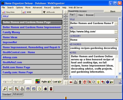Switch to the Browser tab
Image resolution: width=123 pixels, height=100 pixels.
tap(90, 15)
